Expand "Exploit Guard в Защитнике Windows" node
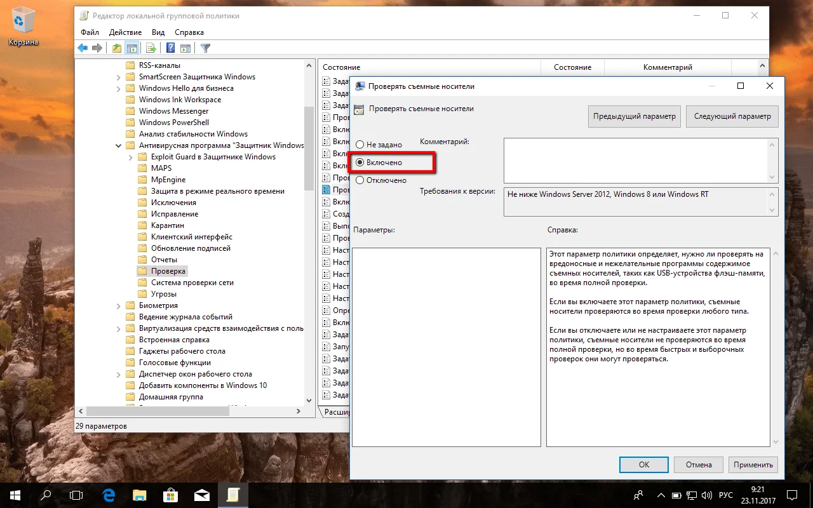Screen dimensions: 813x508 (131, 157)
